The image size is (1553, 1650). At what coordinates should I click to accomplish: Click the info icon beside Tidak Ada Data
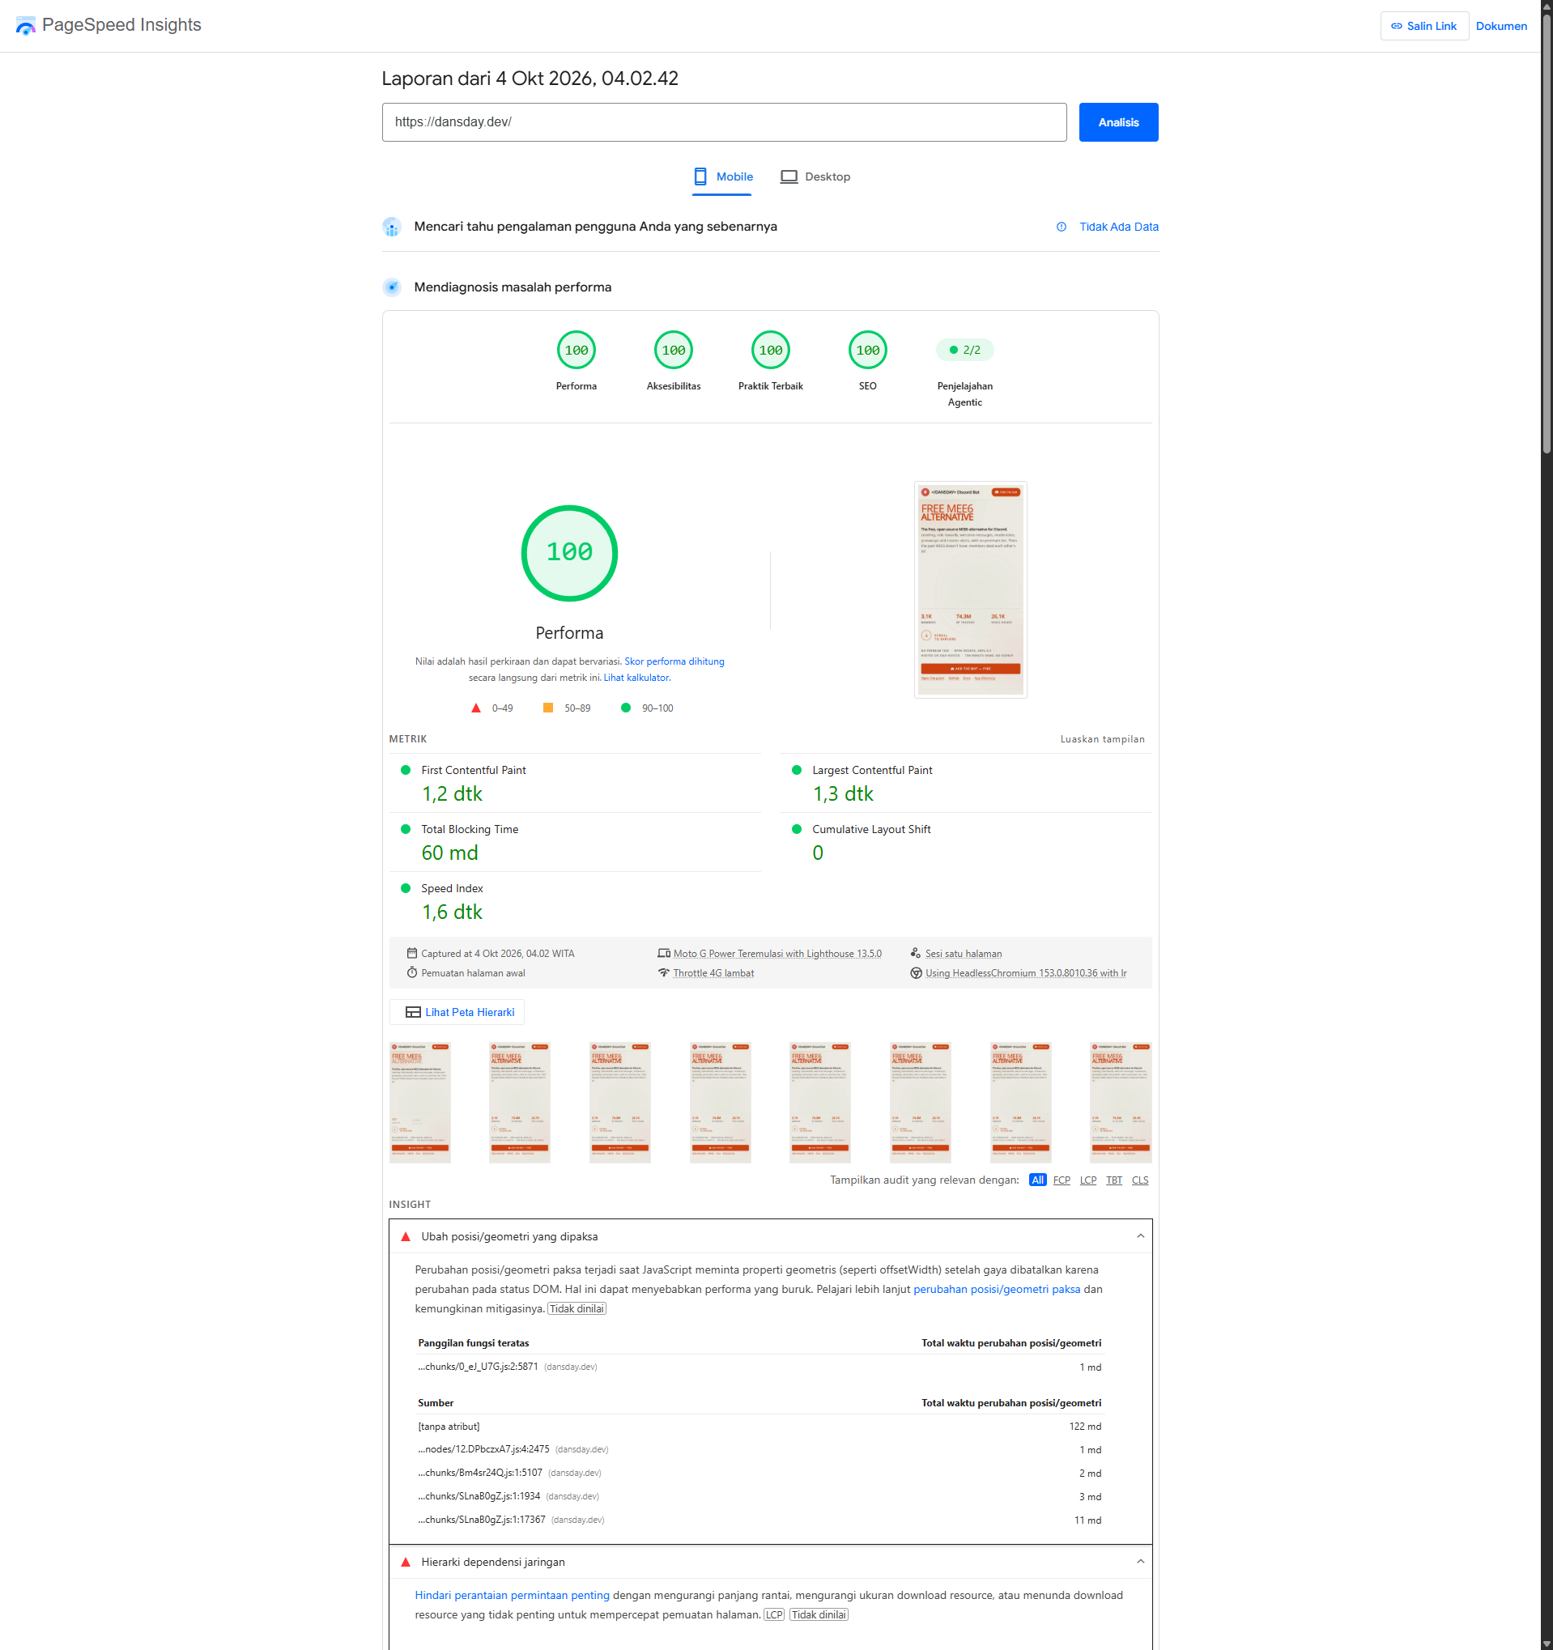tap(1061, 227)
